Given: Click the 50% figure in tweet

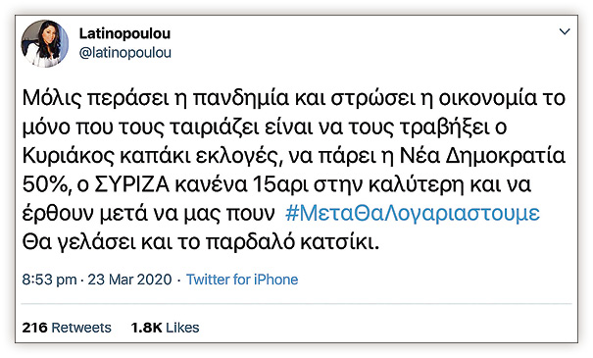Looking at the screenshot, I should tap(45, 184).
